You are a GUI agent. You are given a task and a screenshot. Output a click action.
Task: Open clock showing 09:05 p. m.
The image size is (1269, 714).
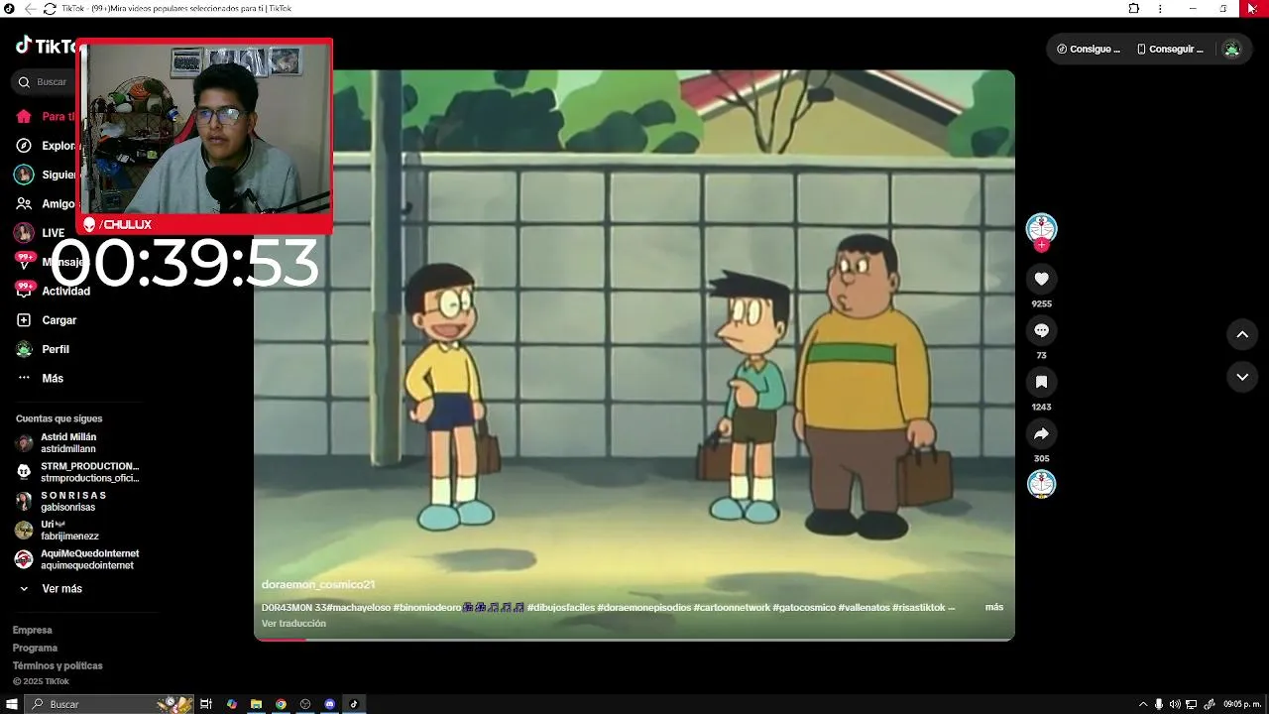1242,704
